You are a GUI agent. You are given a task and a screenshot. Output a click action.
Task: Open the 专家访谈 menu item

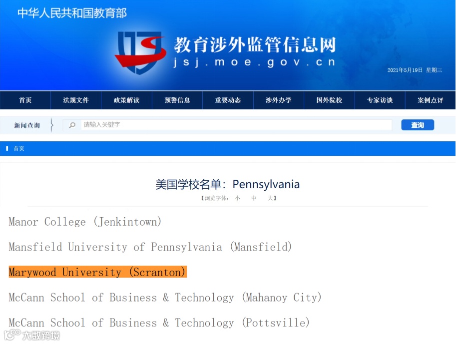pos(380,100)
